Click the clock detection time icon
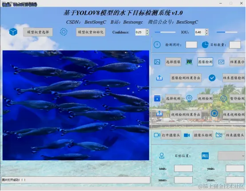 (x=157, y=45)
